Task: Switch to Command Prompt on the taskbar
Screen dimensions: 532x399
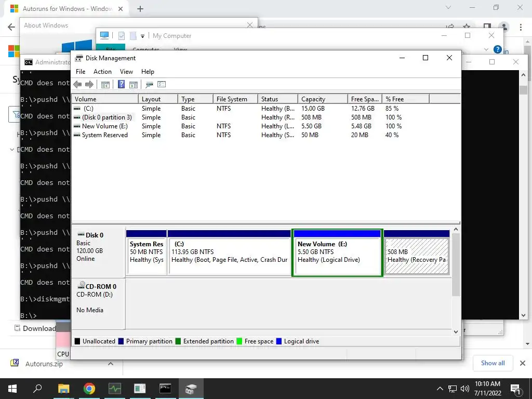Action: pyautogui.click(x=165, y=389)
